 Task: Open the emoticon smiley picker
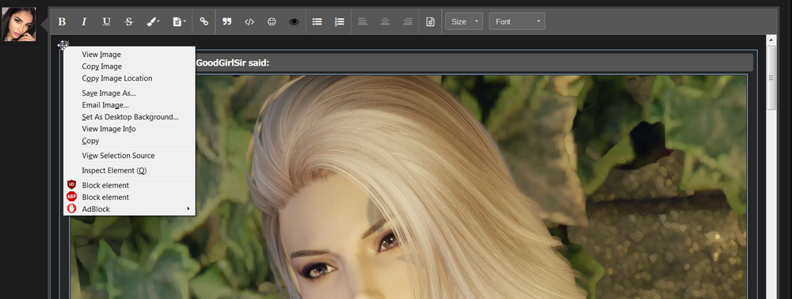click(272, 21)
